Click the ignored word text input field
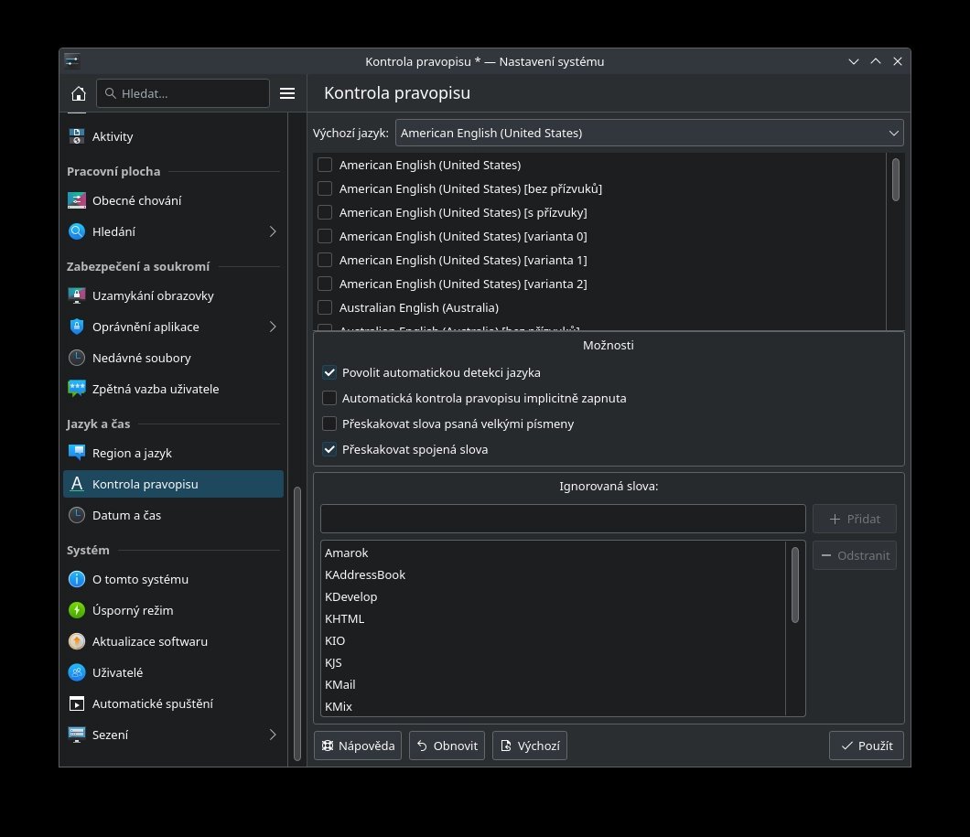970x837 pixels. (562, 519)
